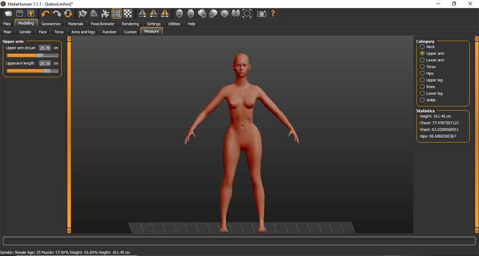Toggle the highlighted floor Grid icon

point(116,14)
